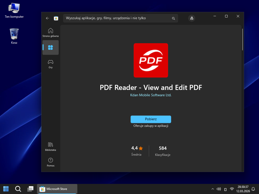Click the Pobierz button
The width and height of the screenshot is (259, 194).
(151, 119)
